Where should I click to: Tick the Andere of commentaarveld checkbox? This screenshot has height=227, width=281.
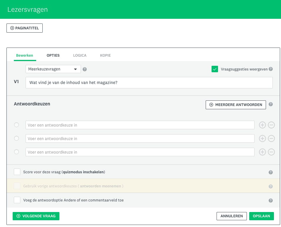pos(17,200)
